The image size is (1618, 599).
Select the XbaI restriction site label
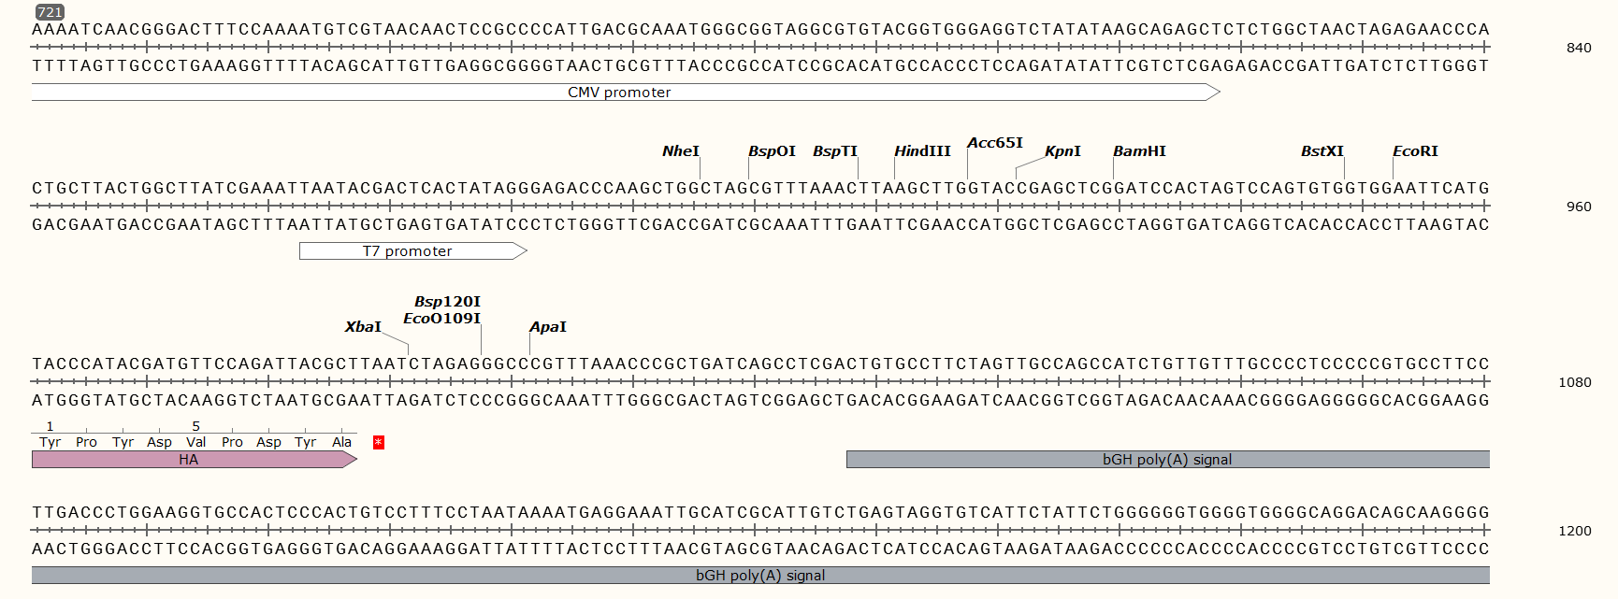pyautogui.click(x=363, y=327)
